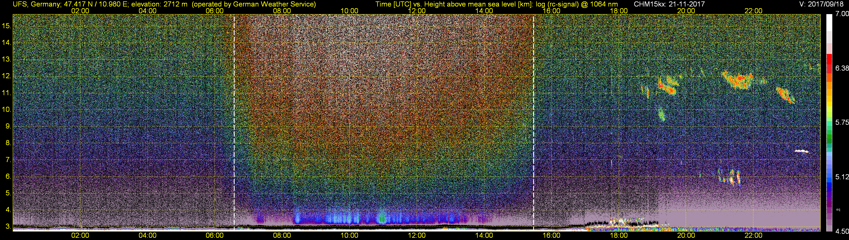The image size is (849, 240).
Task: Click the '4.50' color scale minimum value
Action: click(842, 232)
